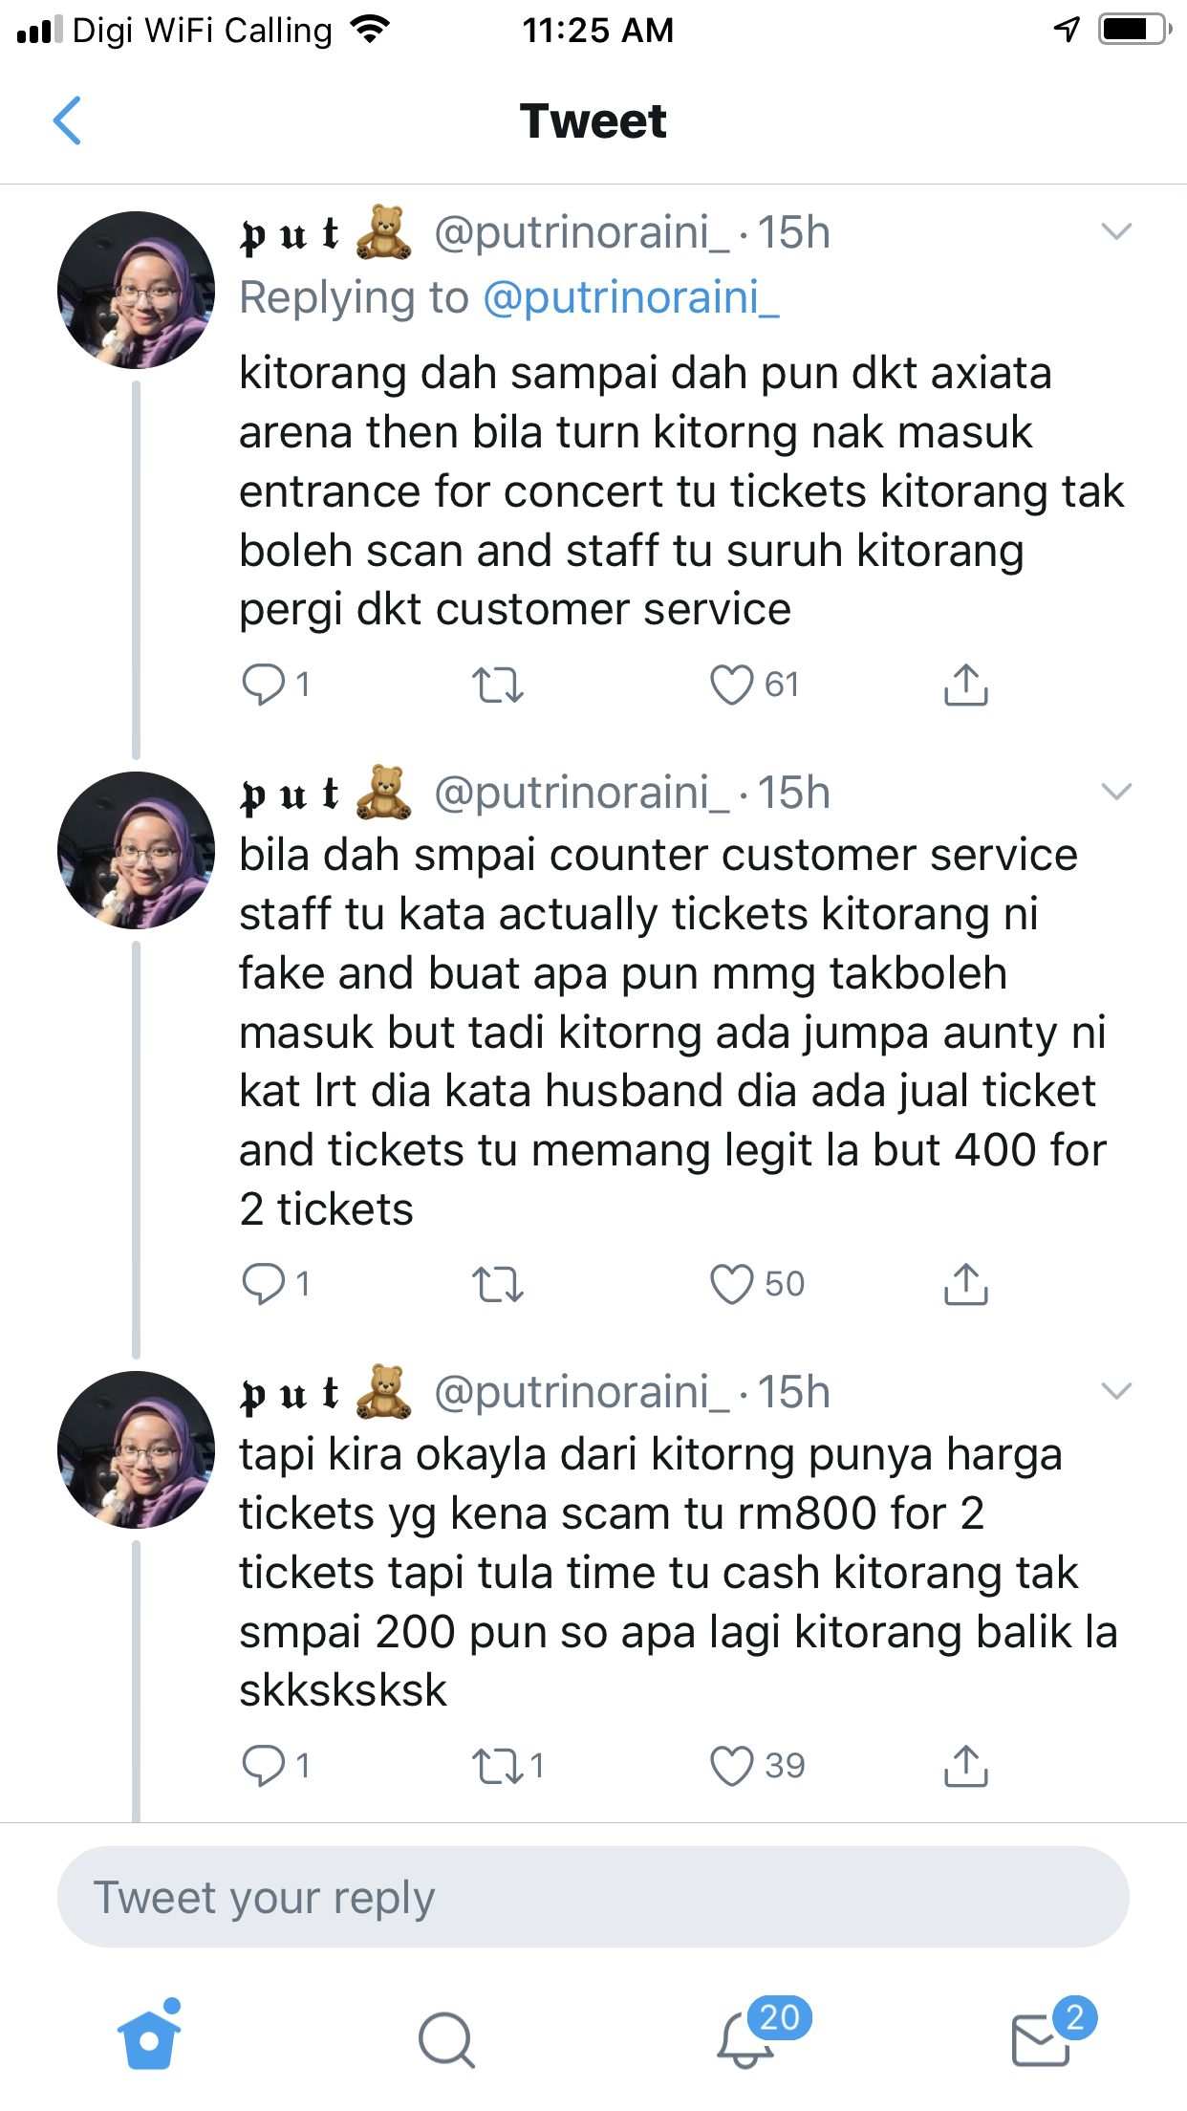The height and width of the screenshot is (2111, 1187).
Task: Tap the back arrow icon
Action: (67, 121)
